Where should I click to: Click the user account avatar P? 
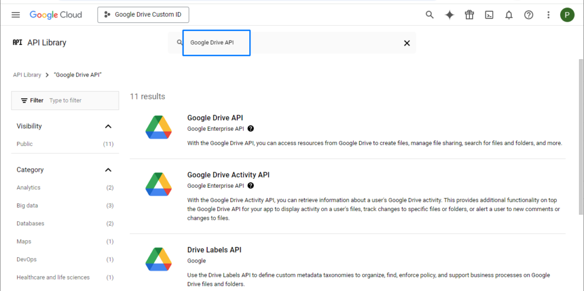567,15
